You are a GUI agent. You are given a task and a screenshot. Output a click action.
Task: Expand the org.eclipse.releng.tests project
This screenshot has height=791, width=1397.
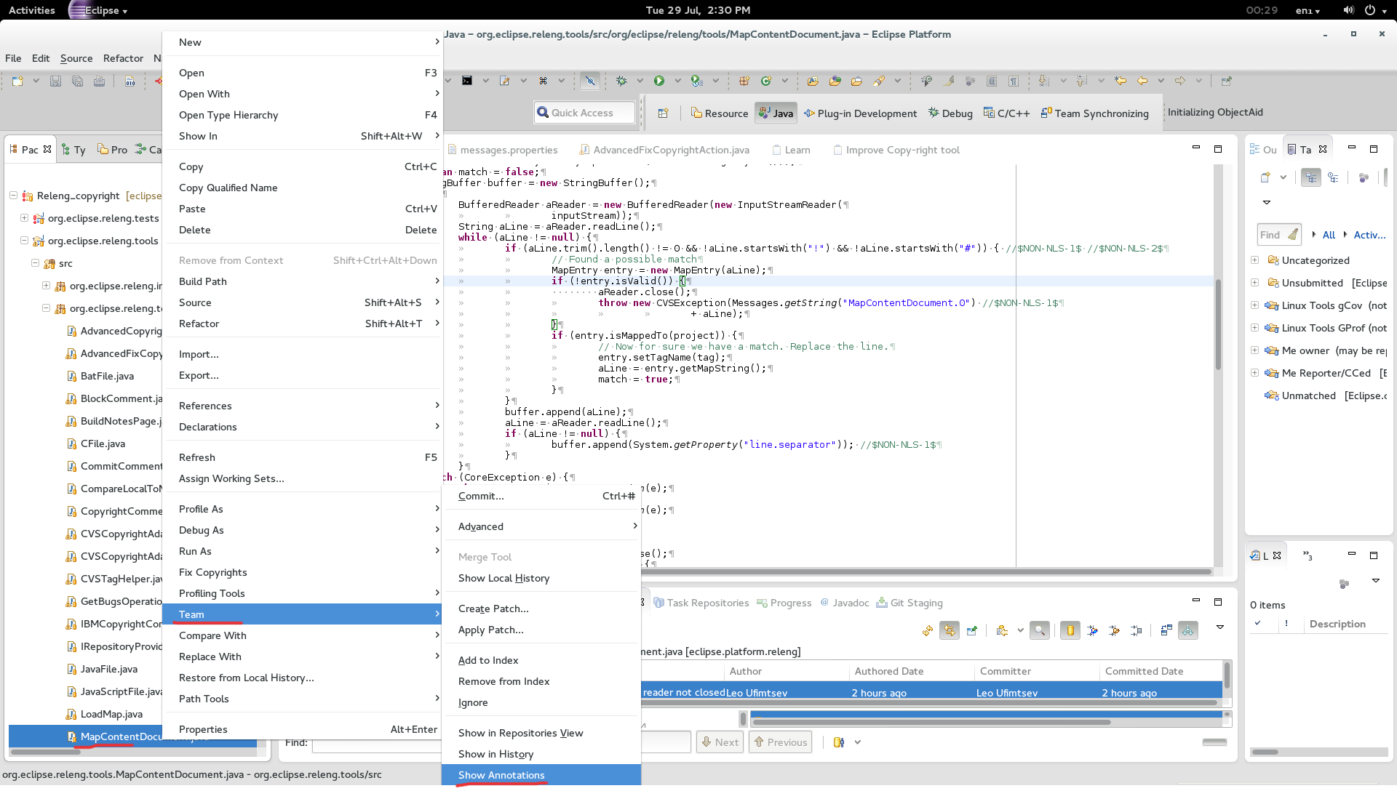coord(24,218)
